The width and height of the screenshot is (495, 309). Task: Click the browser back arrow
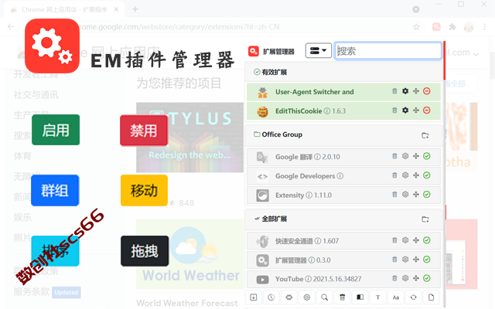[x=11, y=27]
